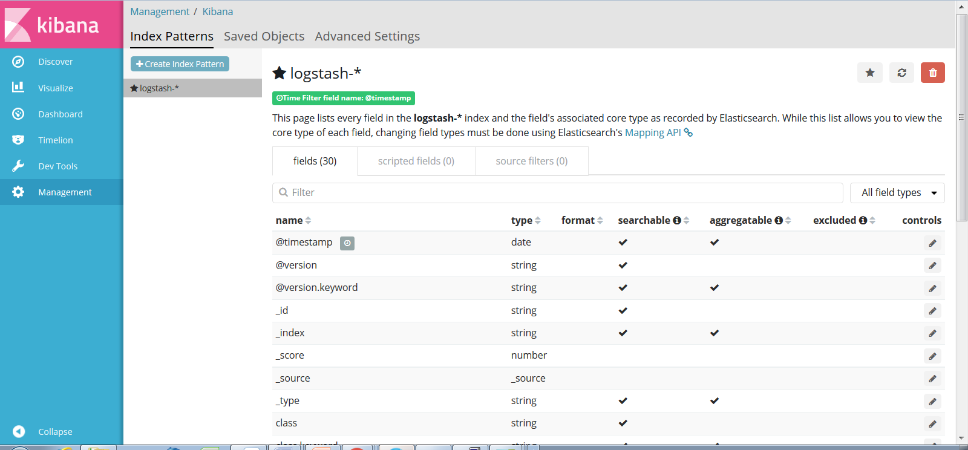968x450 pixels.
Task: Switch to the scripted fields tab
Action: 416,161
